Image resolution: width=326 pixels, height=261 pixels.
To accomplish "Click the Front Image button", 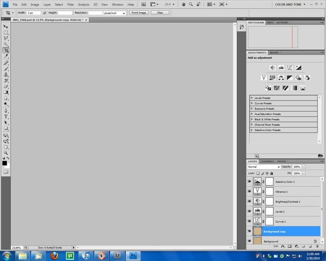I will tap(139, 13).
